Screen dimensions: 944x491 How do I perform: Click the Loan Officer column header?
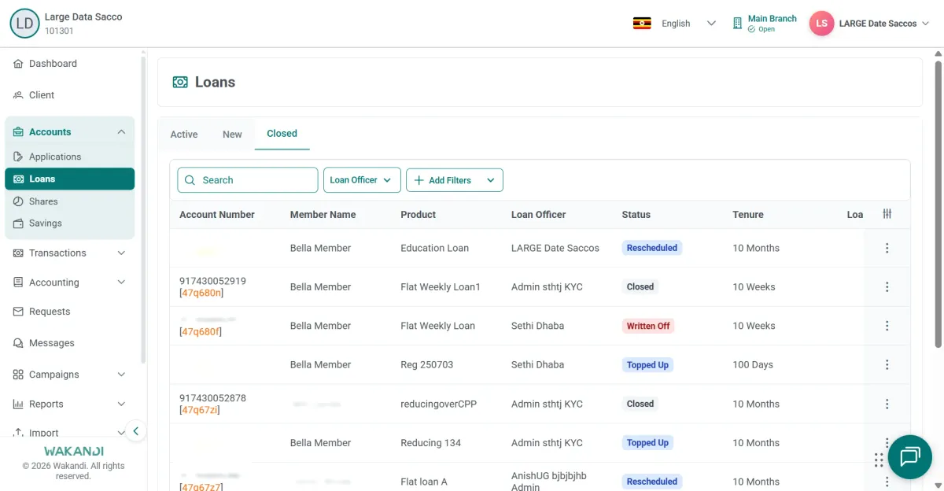click(539, 215)
